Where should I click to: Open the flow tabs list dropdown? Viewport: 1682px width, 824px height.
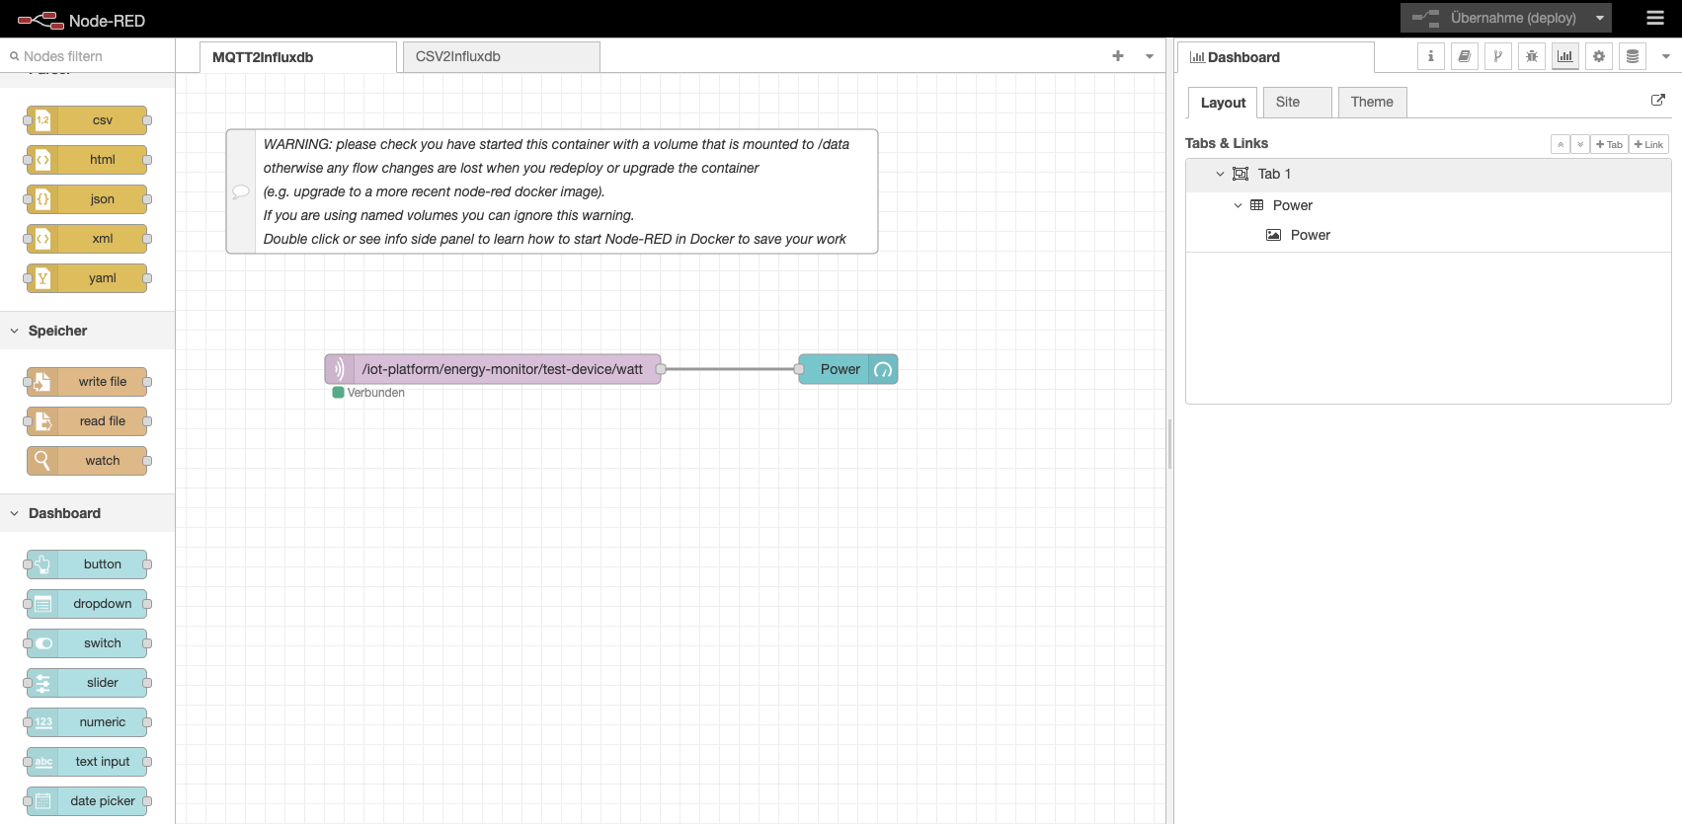tap(1149, 56)
